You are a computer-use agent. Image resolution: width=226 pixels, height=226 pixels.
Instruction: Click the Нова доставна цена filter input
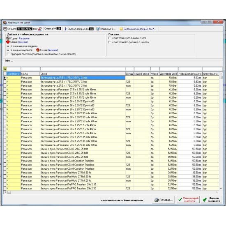(x=190, y=69)
